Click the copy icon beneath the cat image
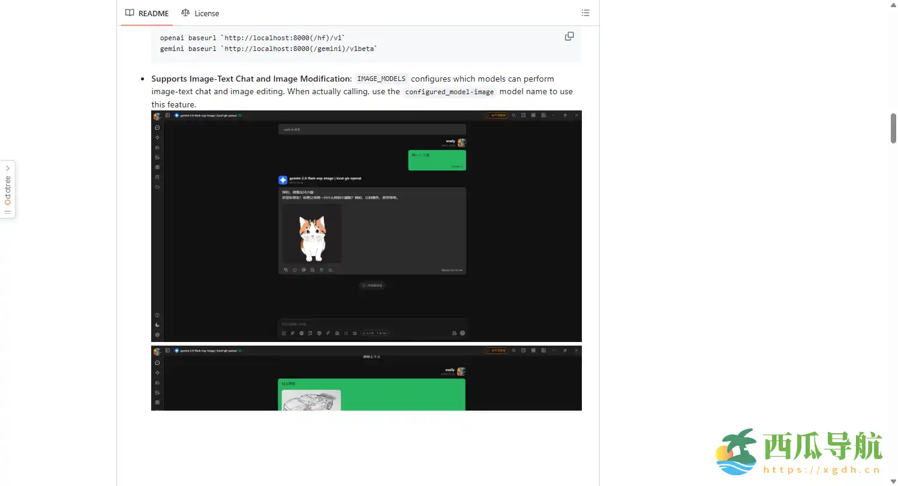The image size is (898, 486). pos(286,270)
